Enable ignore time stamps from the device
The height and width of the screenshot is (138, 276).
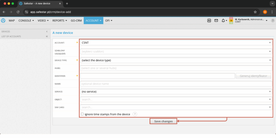click(x=82, y=114)
